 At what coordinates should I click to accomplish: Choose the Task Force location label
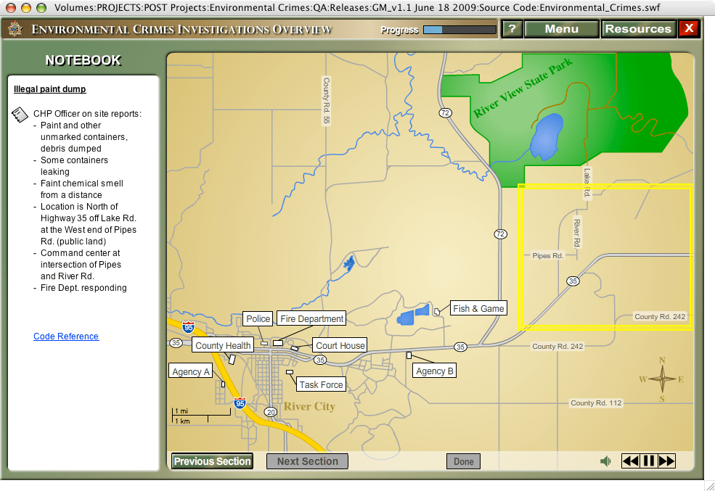(322, 384)
